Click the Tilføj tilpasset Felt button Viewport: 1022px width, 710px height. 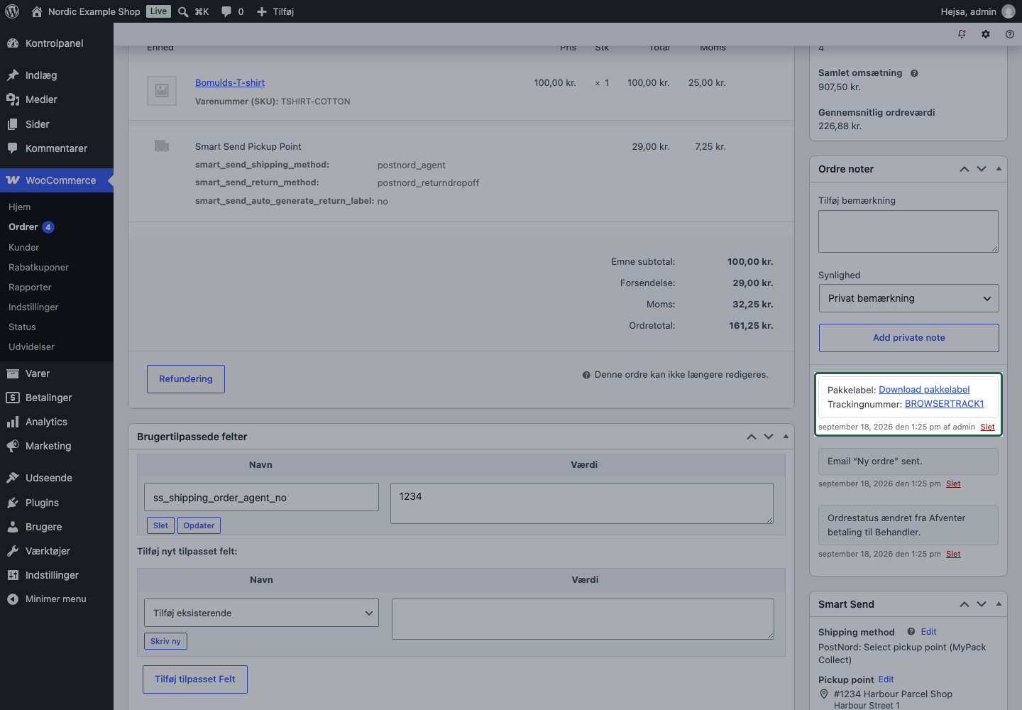tap(195, 679)
